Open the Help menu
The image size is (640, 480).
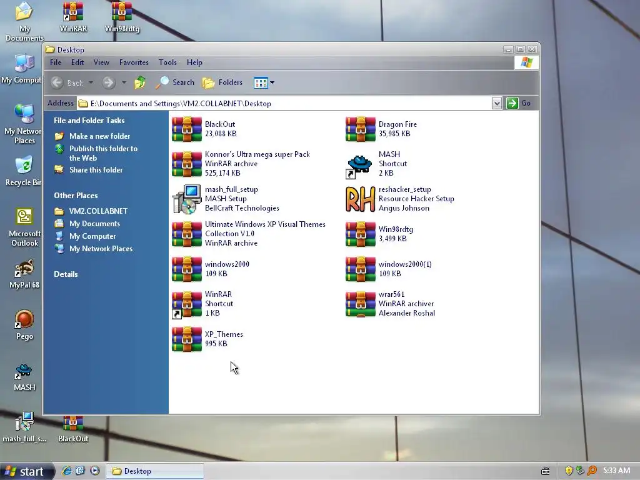194,62
